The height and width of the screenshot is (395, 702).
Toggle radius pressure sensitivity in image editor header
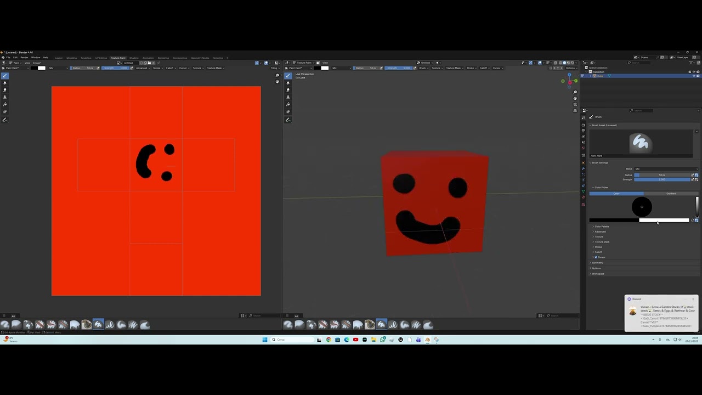[x=98, y=68]
